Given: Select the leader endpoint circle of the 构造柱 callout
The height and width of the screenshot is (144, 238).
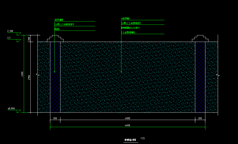Looking at the screenshot, I should (55, 72).
